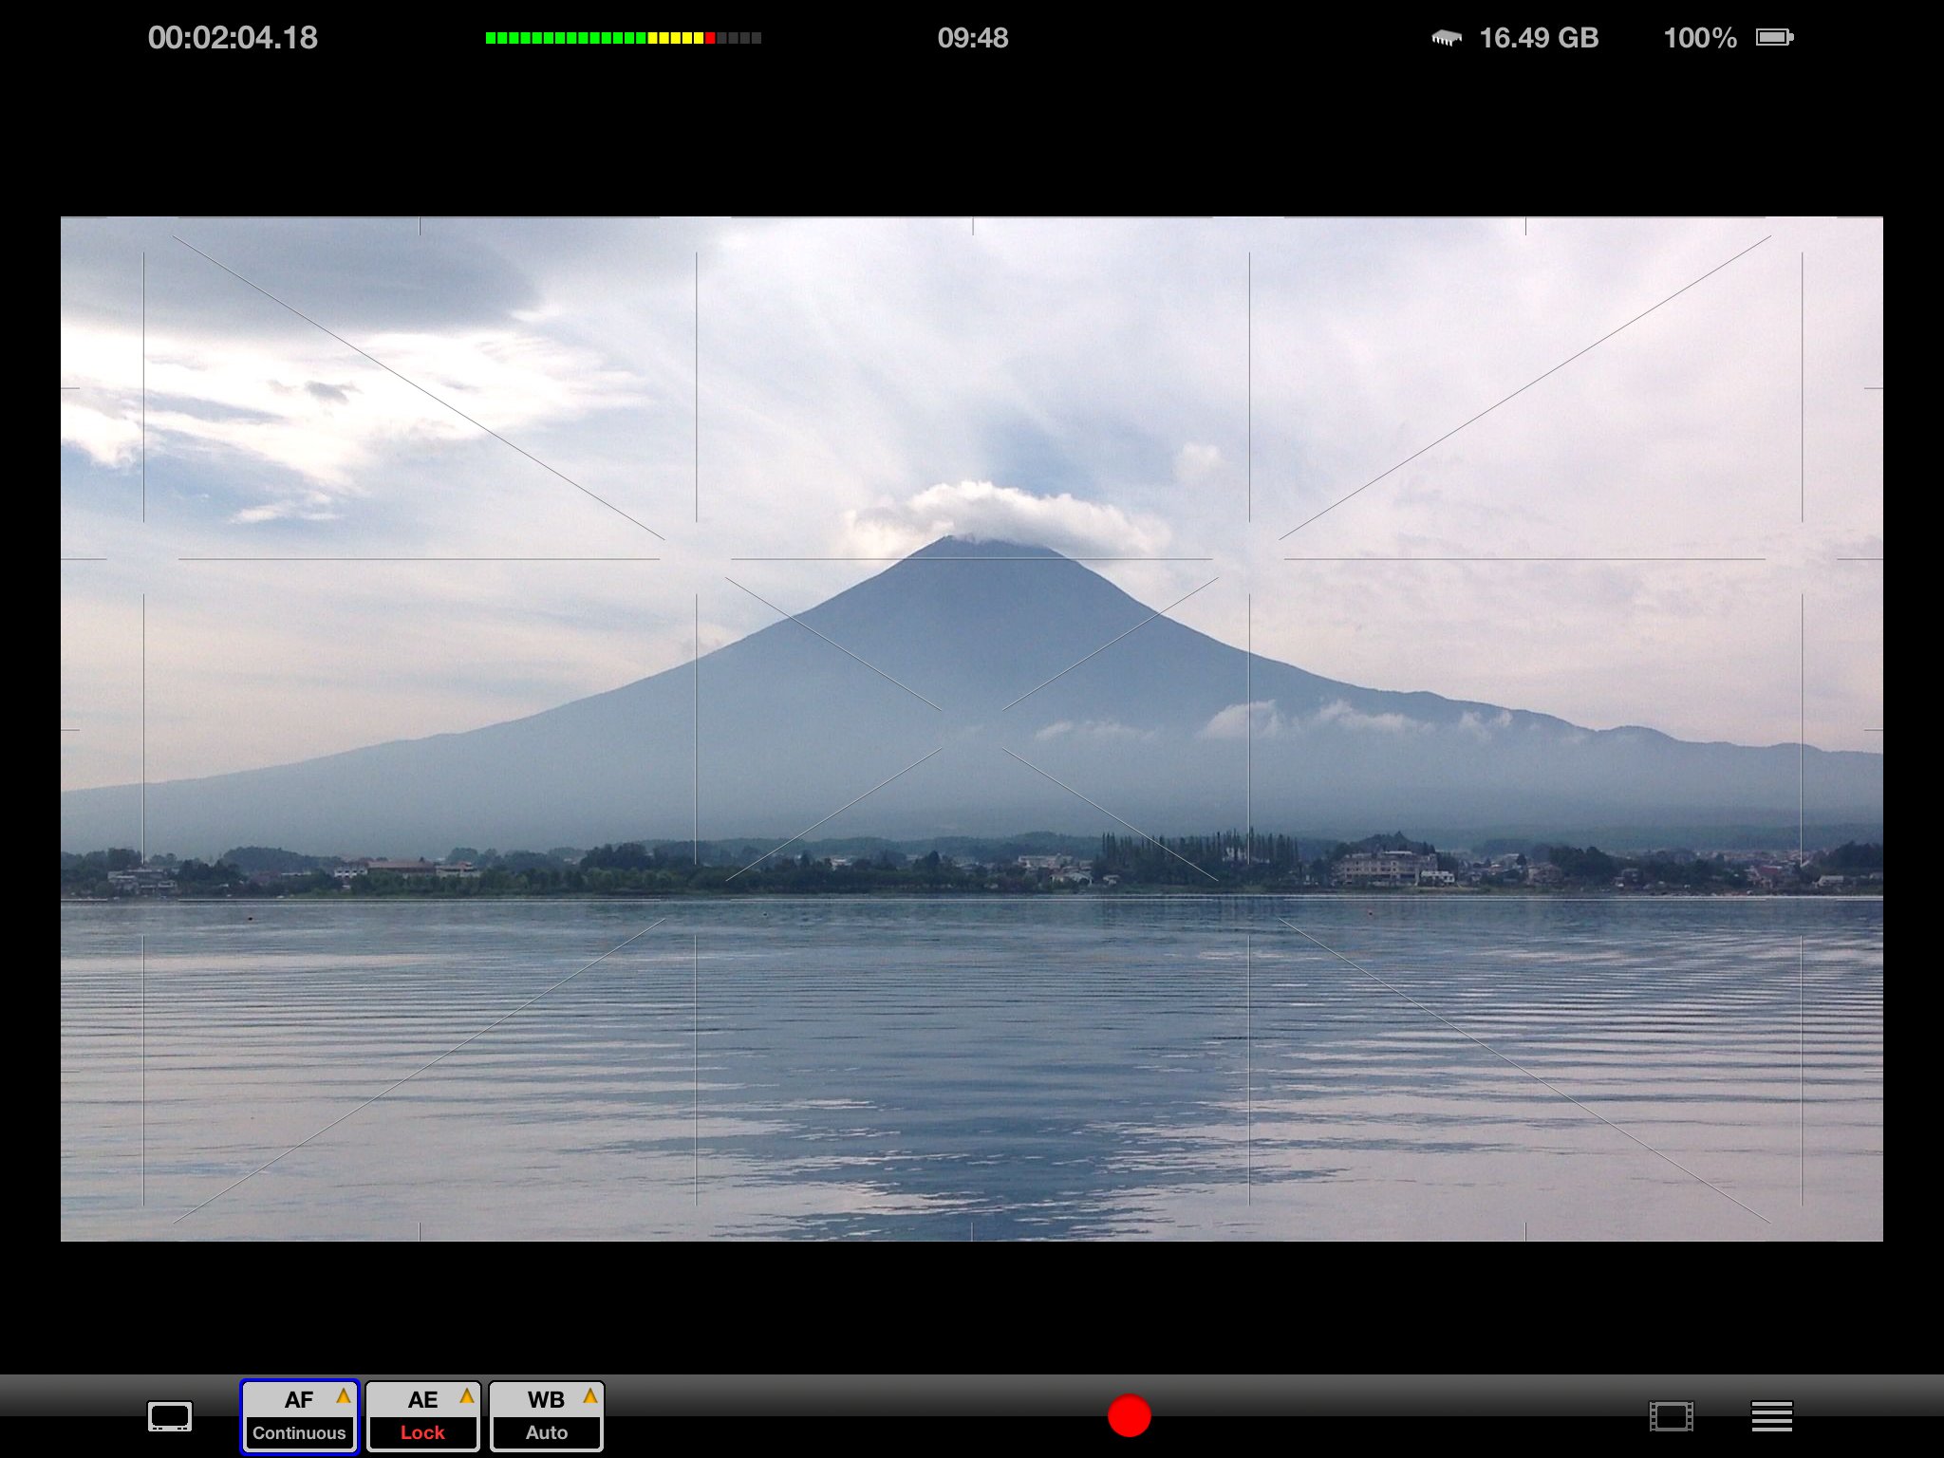Tap the audio level meter
The width and height of the screenshot is (1944, 1458).
(624, 38)
